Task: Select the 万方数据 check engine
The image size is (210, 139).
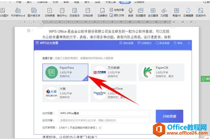Action: click(x=113, y=72)
